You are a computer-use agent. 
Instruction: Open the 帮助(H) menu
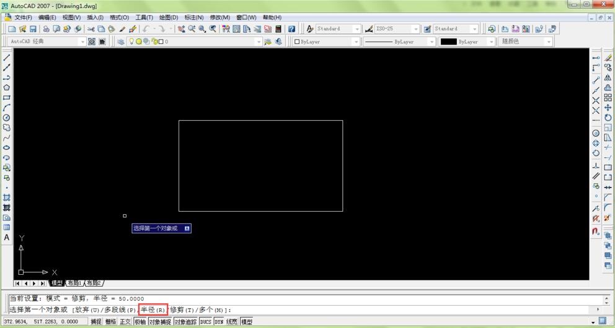tap(272, 17)
